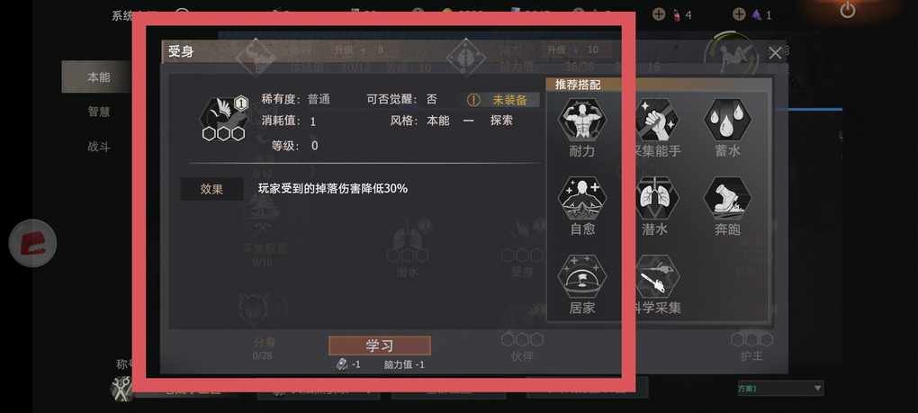Open the 居家 dome skill icon

point(582,277)
